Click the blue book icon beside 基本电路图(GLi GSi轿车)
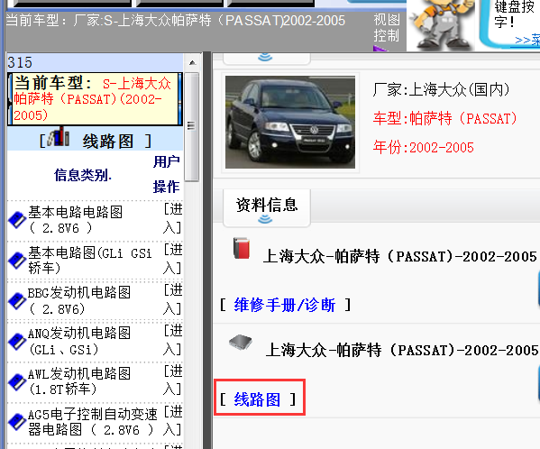This screenshot has width=540, height=449. (17, 261)
